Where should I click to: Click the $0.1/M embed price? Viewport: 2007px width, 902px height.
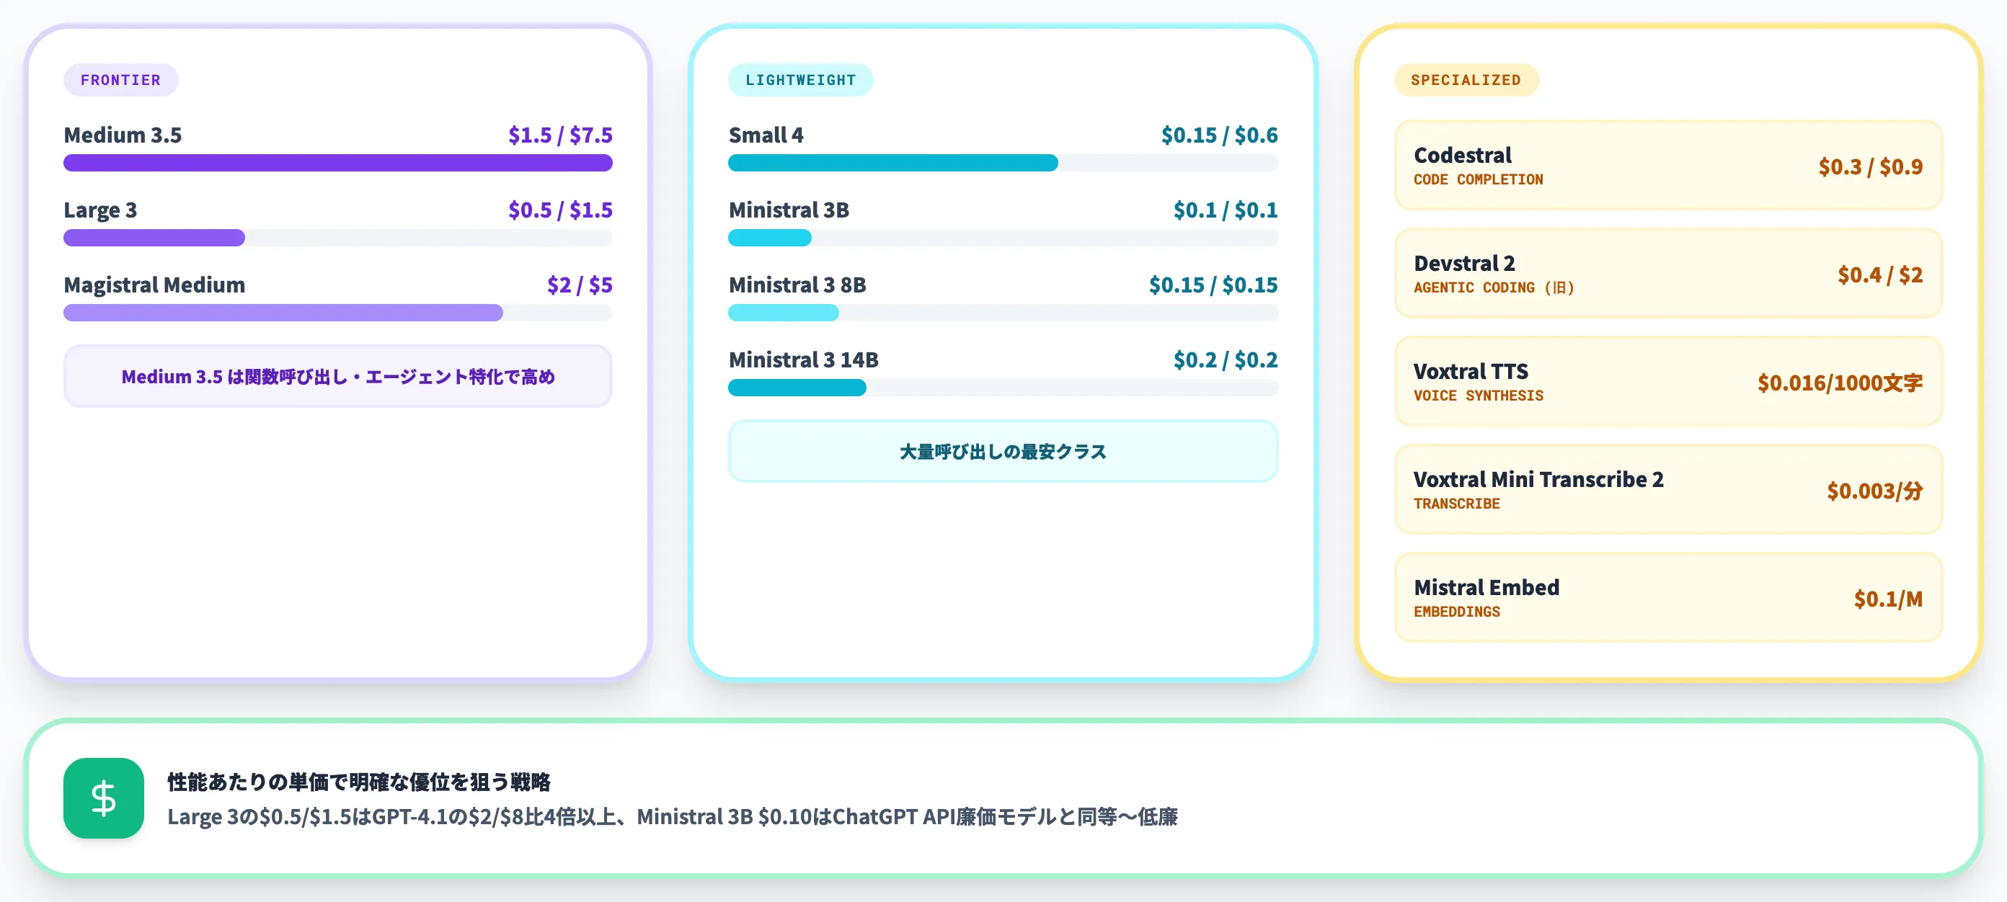click(1888, 598)
